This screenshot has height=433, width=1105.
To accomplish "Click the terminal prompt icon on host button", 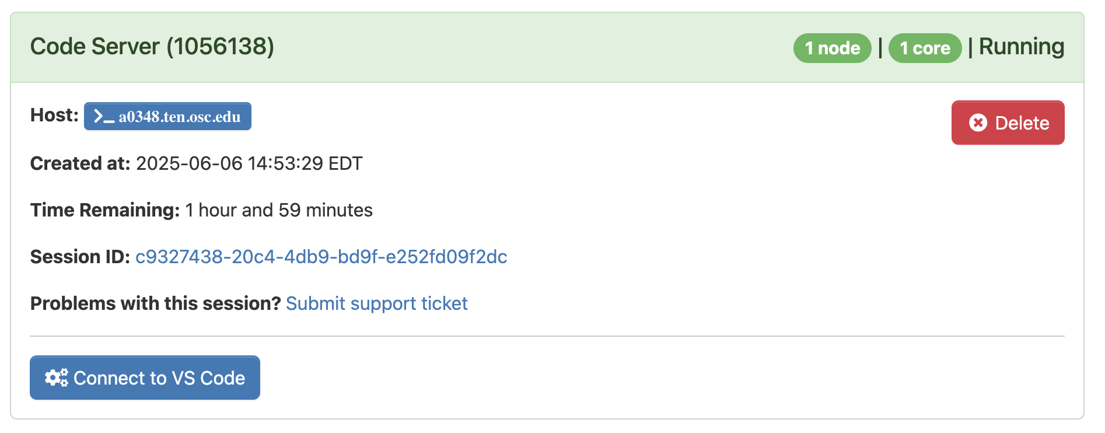I will click(x=104, y=117).
